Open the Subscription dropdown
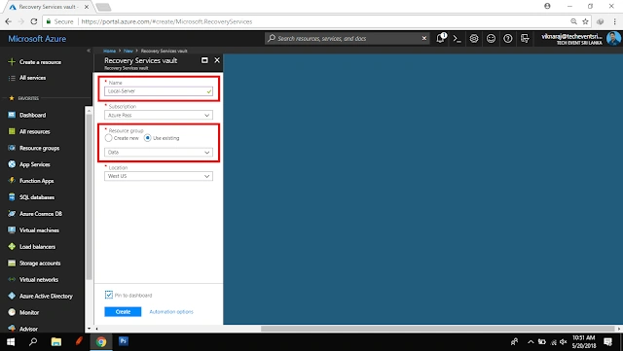The image size is (623, 351). coord(159,115)
